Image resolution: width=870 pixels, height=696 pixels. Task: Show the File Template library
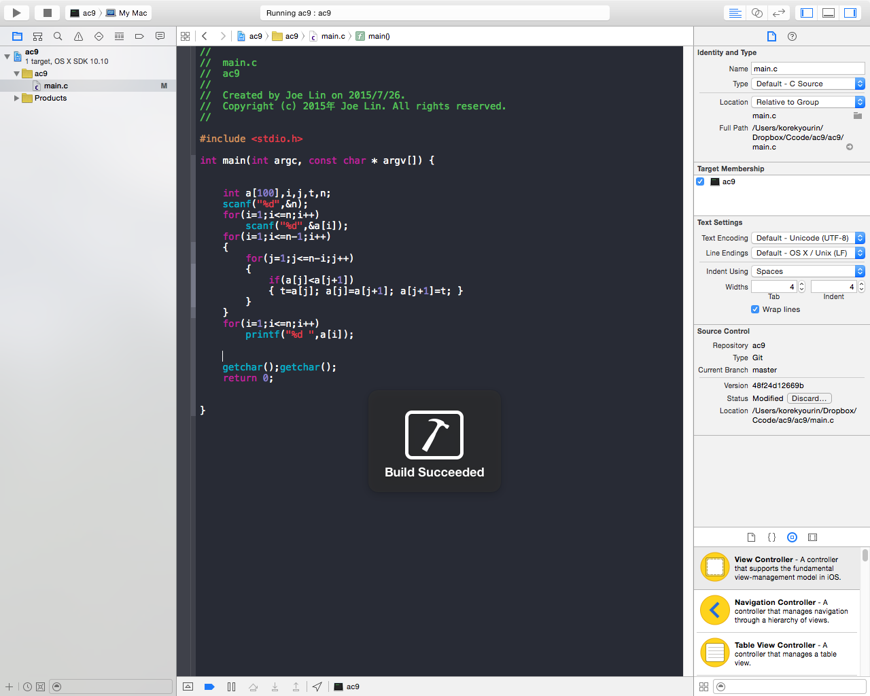[751, 537]
